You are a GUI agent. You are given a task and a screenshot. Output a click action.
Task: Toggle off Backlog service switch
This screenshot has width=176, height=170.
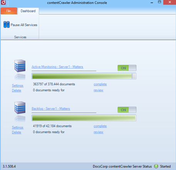(x=127, y=110)
